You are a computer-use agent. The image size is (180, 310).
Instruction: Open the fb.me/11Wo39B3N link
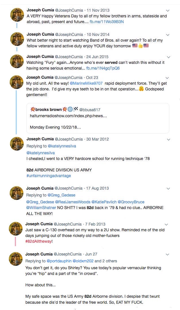107,22
